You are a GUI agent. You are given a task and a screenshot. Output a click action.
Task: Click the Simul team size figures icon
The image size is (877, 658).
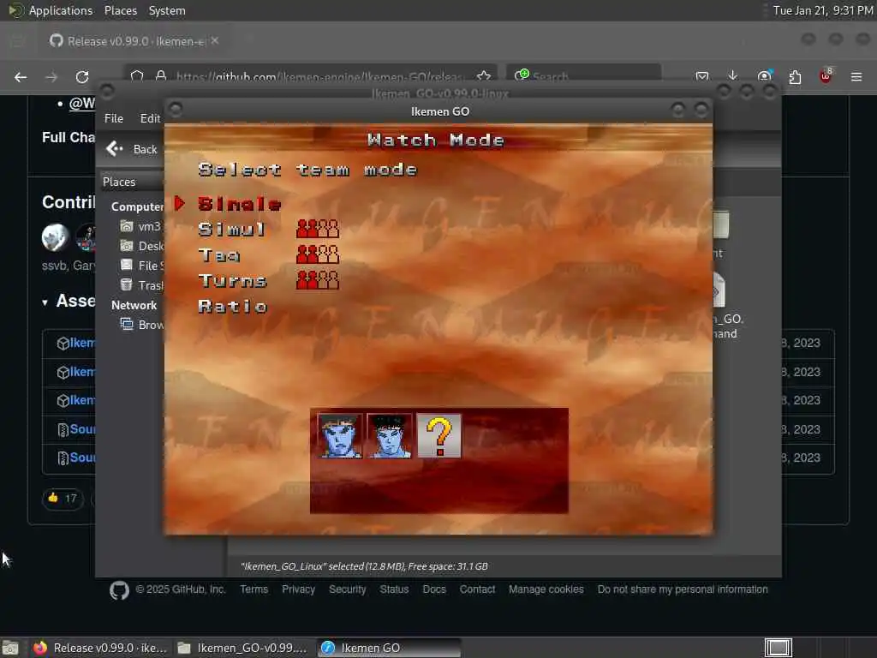click(x=318, y=229)
